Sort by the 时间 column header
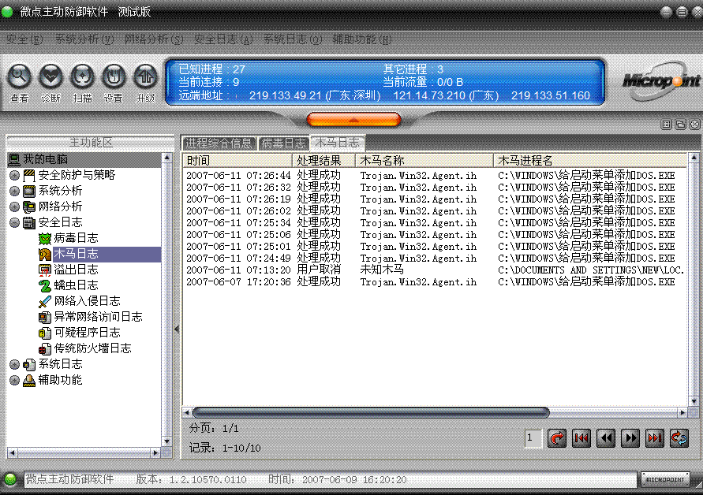 click(237, 160)
